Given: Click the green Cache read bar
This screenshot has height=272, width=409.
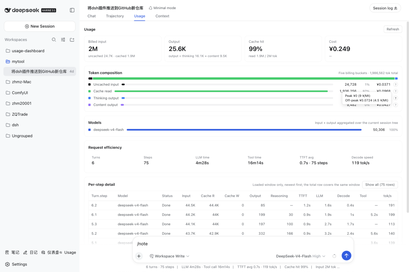Looking at the screenshot, I should coord(221,91).
